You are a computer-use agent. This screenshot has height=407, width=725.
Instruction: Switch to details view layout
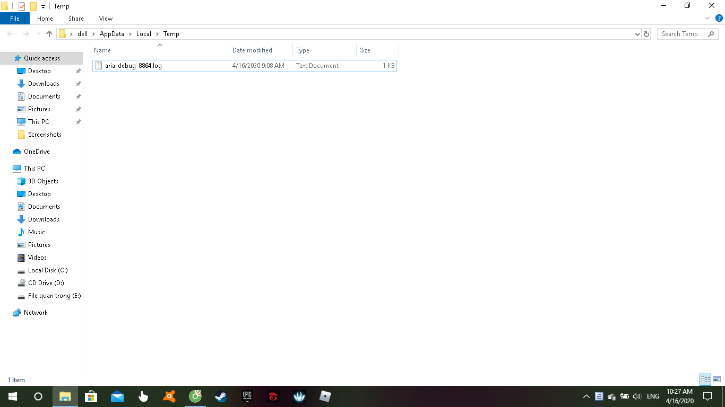click(x=705, y=379)
